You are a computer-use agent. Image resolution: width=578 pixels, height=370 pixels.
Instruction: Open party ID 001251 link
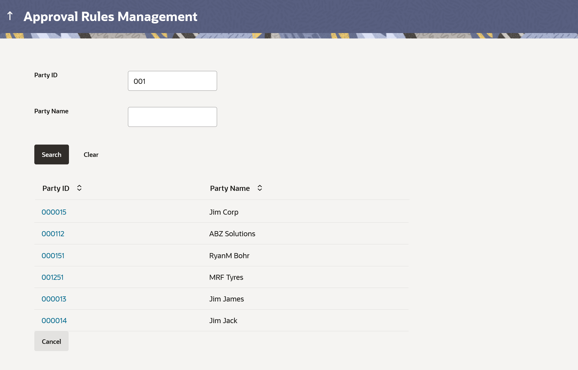[x=53, y=277]
